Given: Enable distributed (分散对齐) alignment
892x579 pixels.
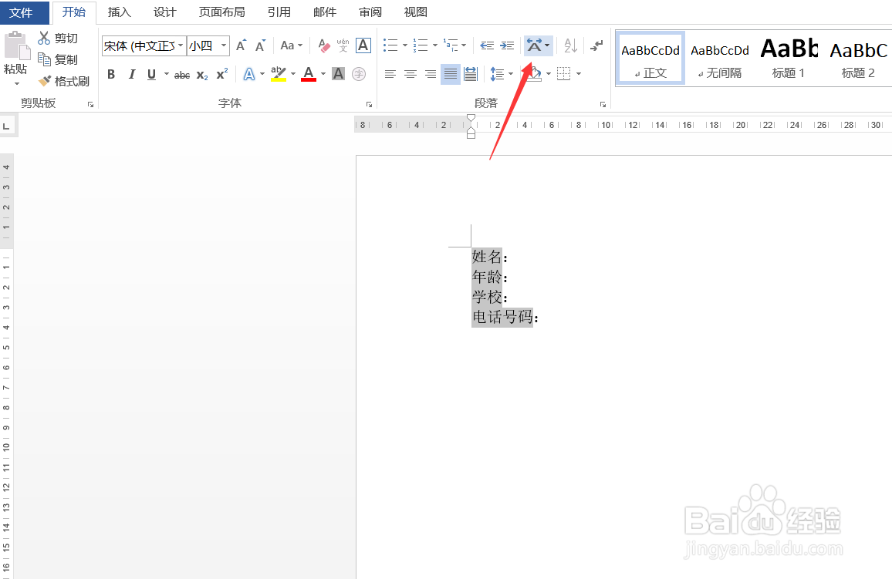Looking at the screenshot, I should [x=470, y=74].
